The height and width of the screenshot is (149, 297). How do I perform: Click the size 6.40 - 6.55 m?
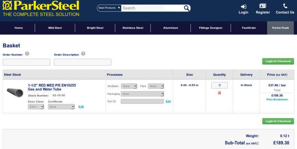pyautogui.click(x=189, y=85)
